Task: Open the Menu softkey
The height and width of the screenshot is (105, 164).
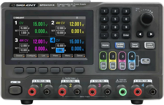Action: click(67, 56)
